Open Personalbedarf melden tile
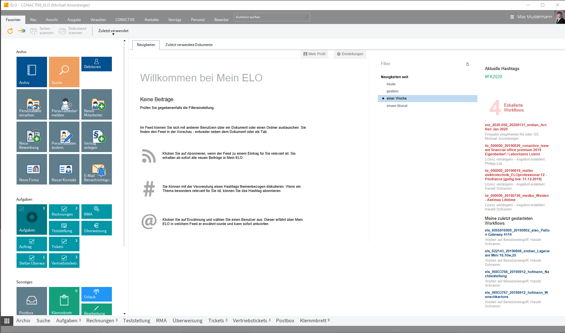This screenshot has height=333, width=565. click(64, 104)
